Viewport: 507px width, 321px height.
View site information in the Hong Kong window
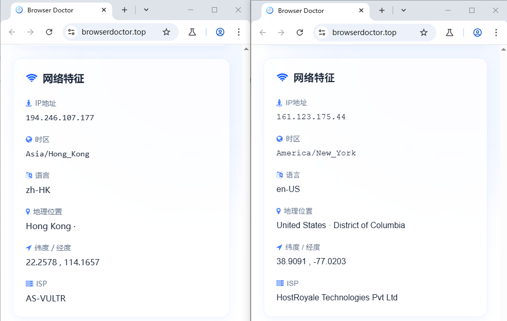(x=71, y=32)
